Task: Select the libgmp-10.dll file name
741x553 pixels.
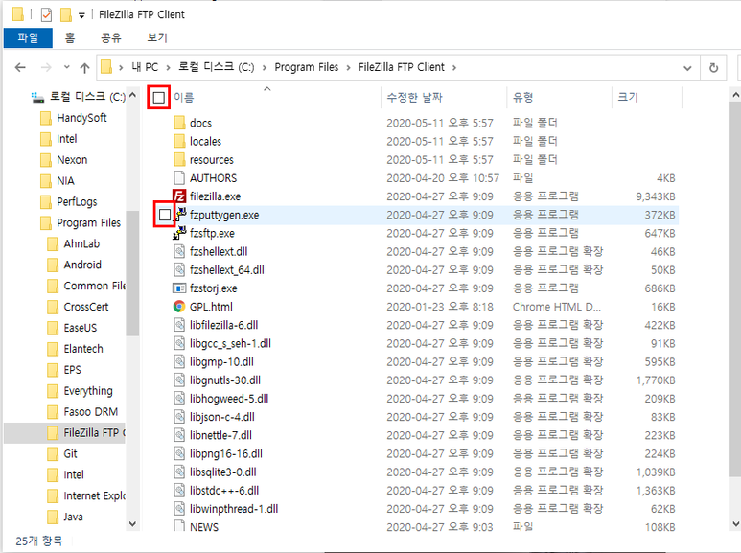Action: [221, 362]
